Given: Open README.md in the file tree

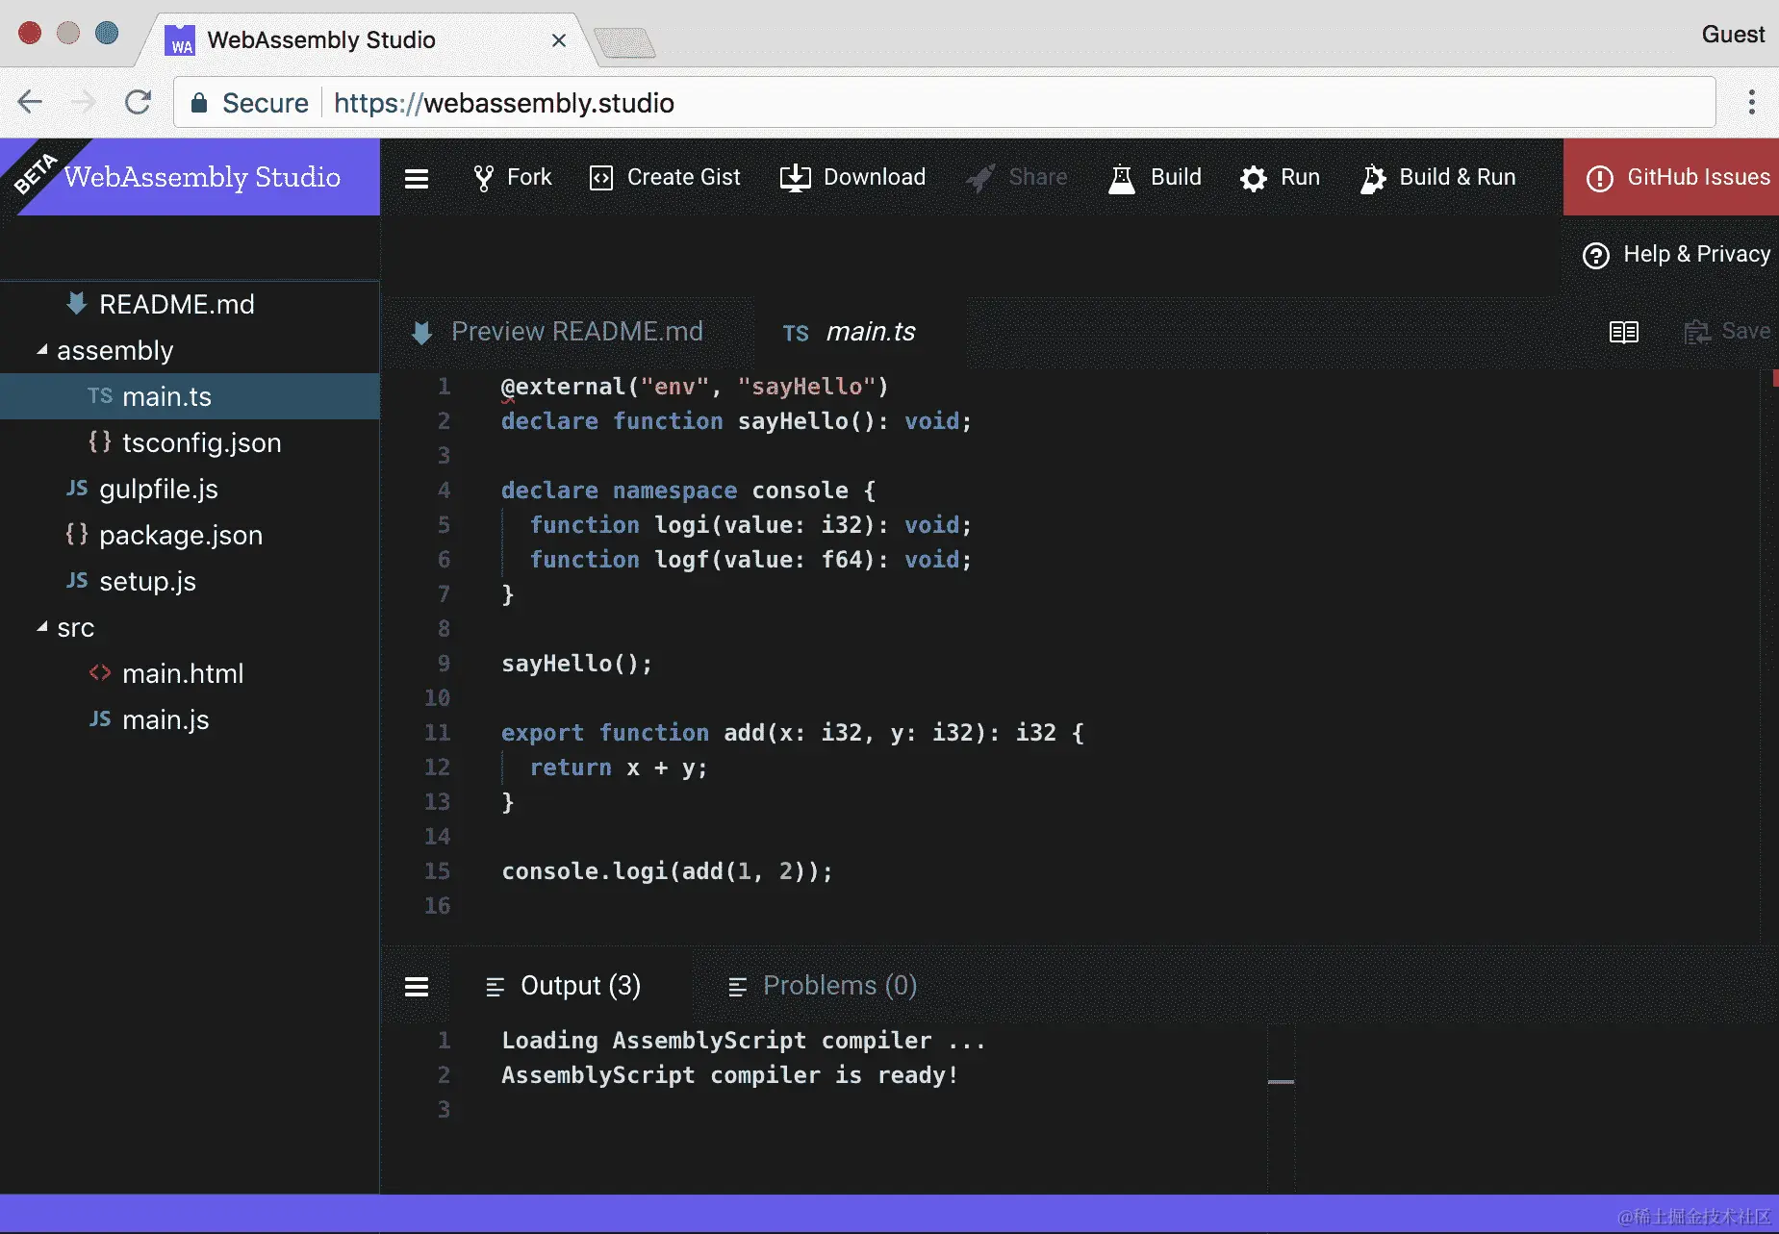Looking at the screenshot, I should [x=191, y=304].
